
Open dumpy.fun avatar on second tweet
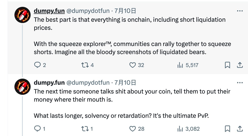click(23, 87)
